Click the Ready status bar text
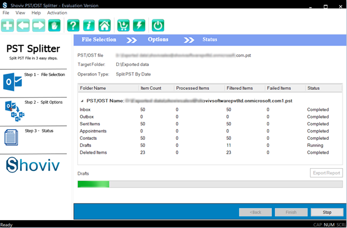 tap(7, 225)
